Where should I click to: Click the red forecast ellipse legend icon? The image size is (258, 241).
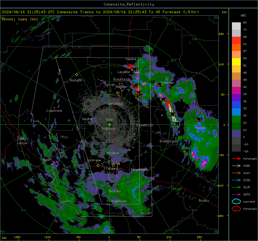click(236, 209)
